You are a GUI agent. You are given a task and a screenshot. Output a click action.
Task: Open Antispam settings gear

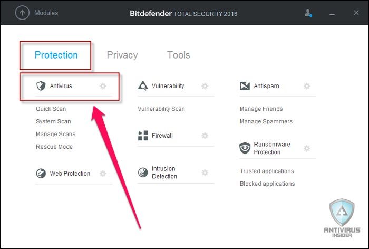click(307, 86)
